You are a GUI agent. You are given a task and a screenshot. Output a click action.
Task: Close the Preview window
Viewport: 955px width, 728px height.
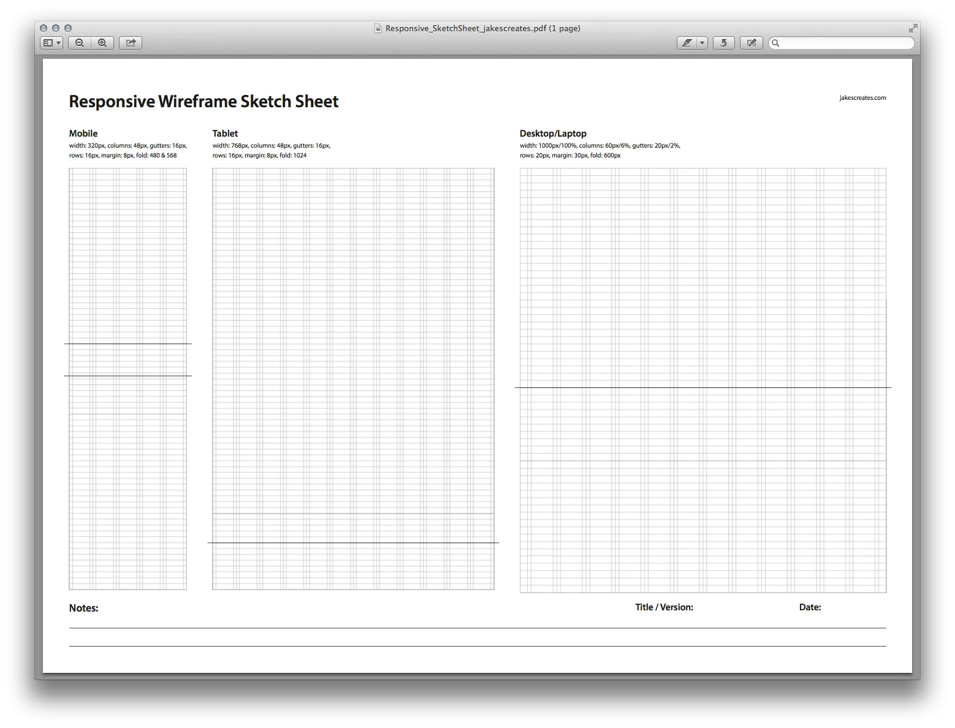(44, 28)
